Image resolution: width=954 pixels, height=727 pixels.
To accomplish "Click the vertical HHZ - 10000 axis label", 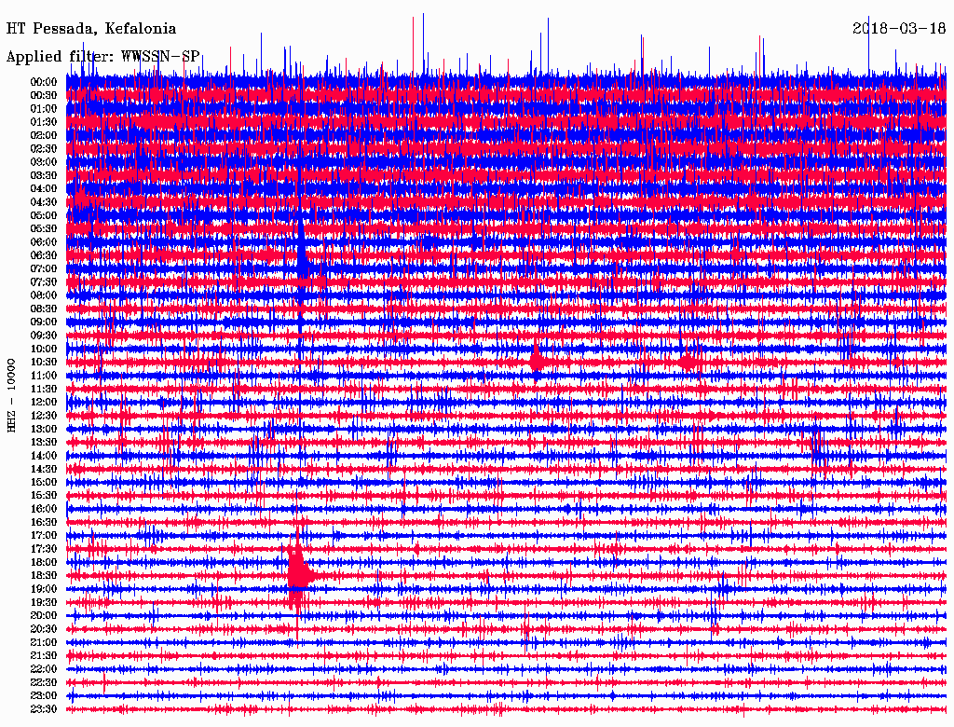I will coord(12,394).
